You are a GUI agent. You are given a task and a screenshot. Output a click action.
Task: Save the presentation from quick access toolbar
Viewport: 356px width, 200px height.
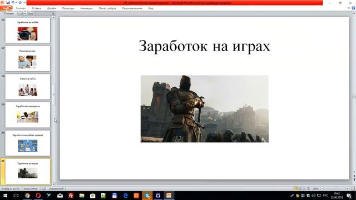click(x=8, y=2)
